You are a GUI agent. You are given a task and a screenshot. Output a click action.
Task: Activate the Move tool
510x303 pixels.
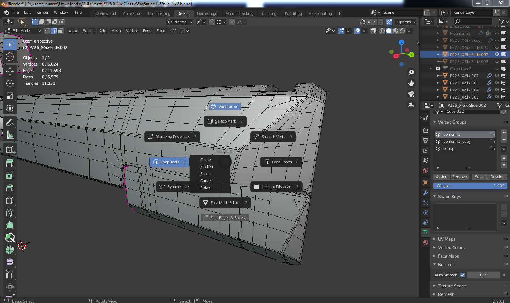point(10,71)
